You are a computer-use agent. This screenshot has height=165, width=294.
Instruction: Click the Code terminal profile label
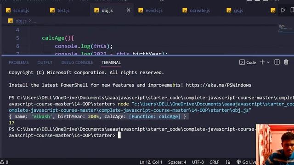(251, 62)
